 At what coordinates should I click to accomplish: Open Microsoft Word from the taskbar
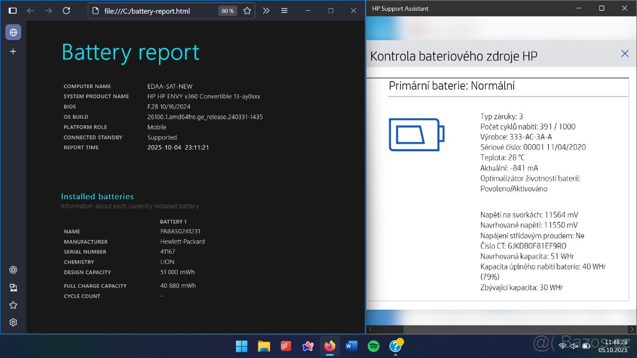coord(351,346)
